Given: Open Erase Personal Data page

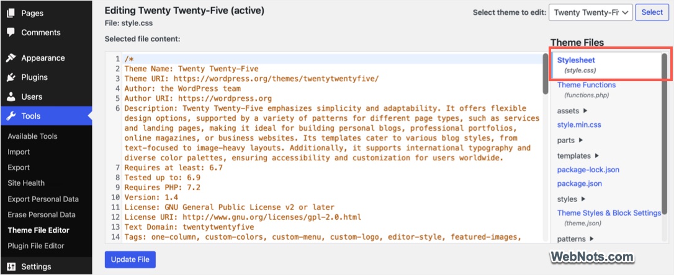Looking at the screenshot, I should point(41,214).
